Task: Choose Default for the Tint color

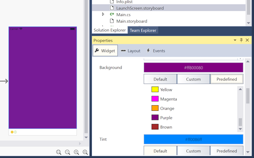Action: [x=160, y=151]
